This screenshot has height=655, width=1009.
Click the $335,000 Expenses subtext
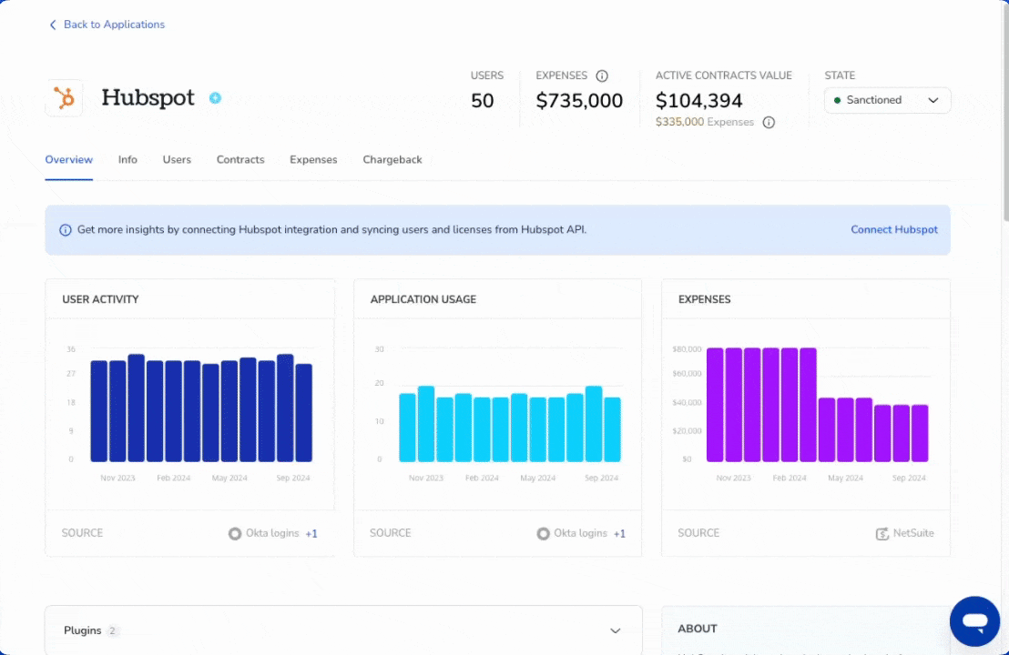[x=705, y=122]
